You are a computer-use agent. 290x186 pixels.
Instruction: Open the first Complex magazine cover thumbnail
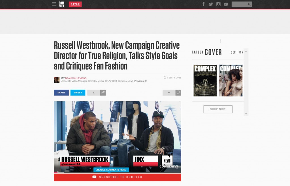[x=205, y=80]
